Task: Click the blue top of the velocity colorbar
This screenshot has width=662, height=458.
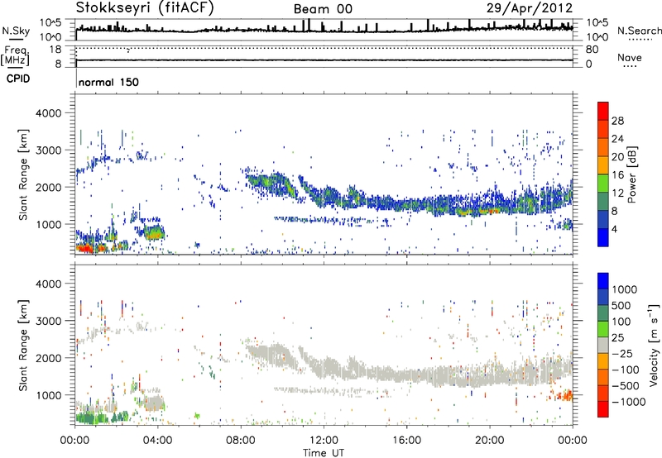Action: coord(603,280)
